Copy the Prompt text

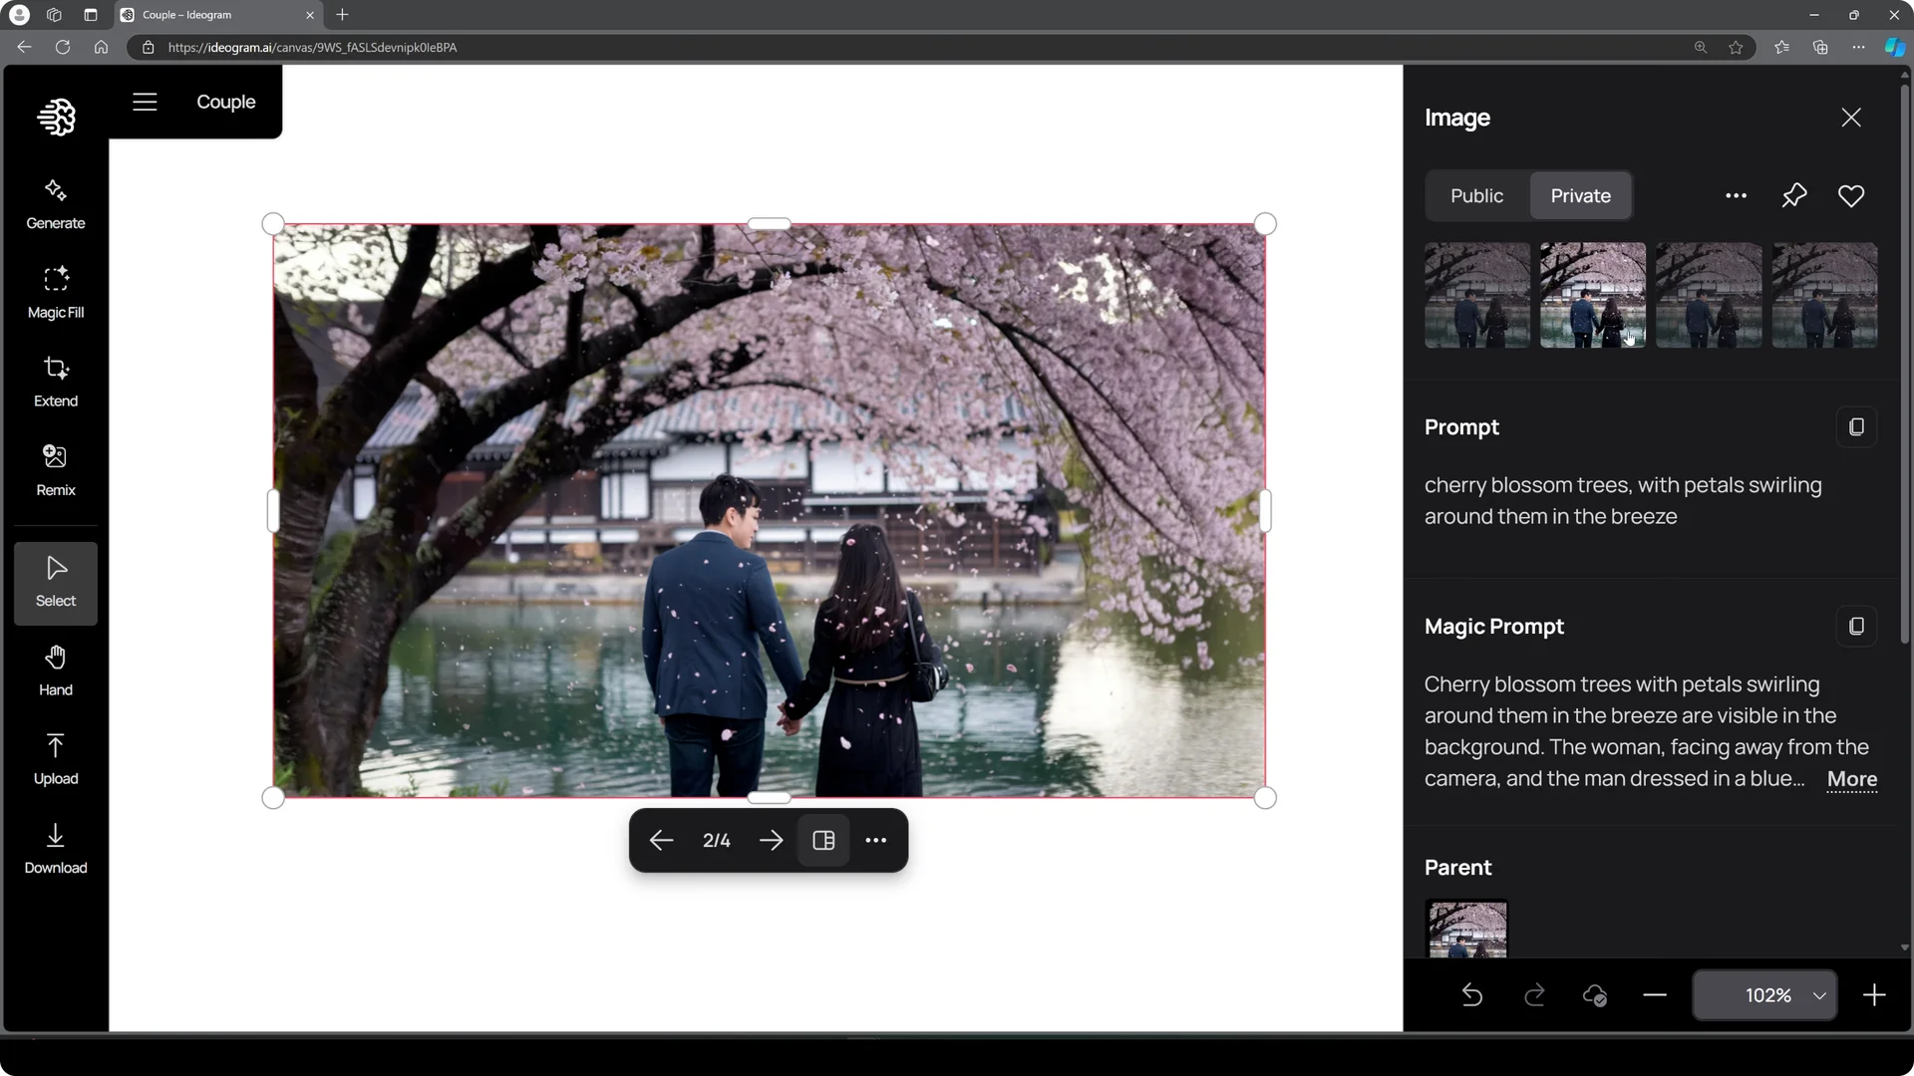point(1856,426)
